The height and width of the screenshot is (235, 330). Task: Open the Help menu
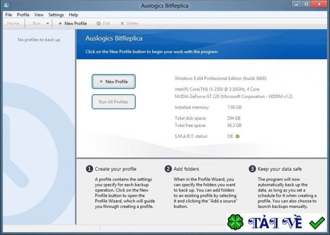73,15
